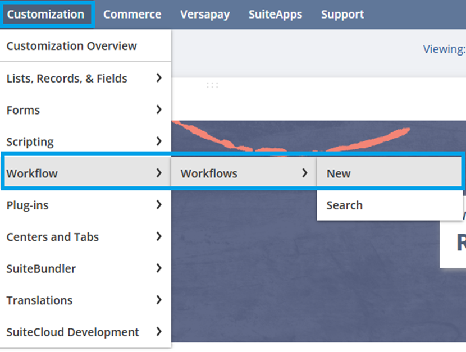Open the Workflows submenu item
The width and height of the screenshot is (466, 352).
click(244, 173)
